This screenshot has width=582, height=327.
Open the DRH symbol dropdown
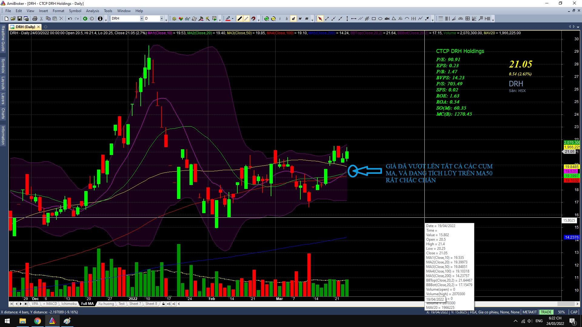point(142,19)
